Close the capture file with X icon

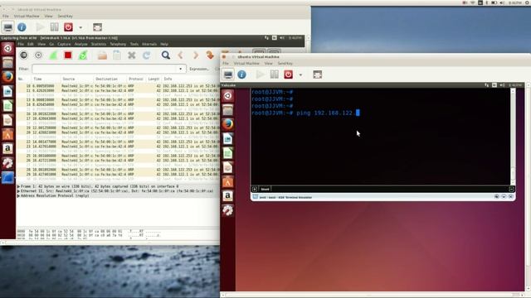[132, 55]
